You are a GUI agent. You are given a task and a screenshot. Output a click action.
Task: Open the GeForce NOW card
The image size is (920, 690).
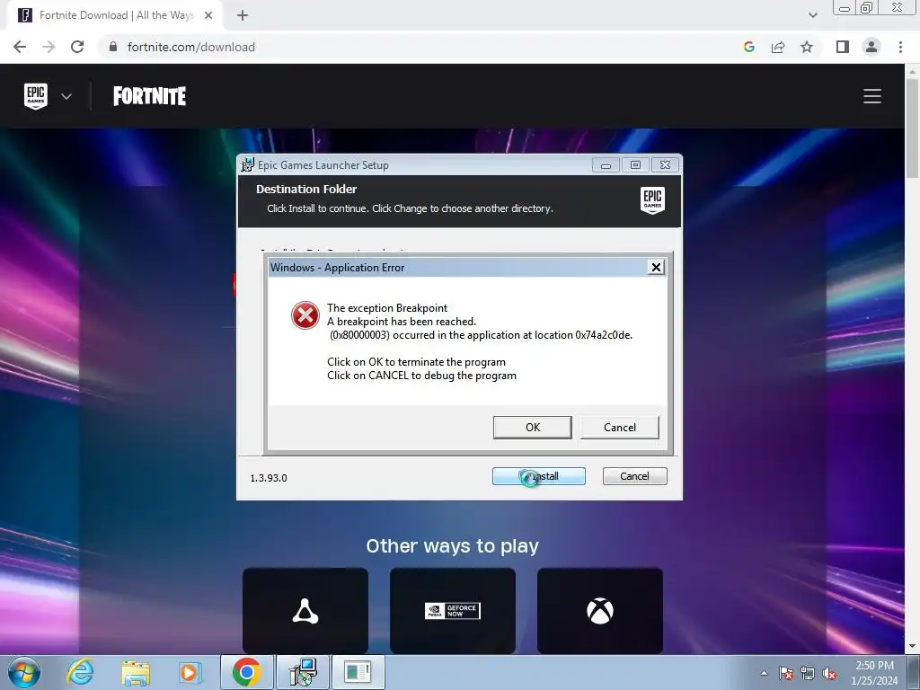tap(453, 611)
